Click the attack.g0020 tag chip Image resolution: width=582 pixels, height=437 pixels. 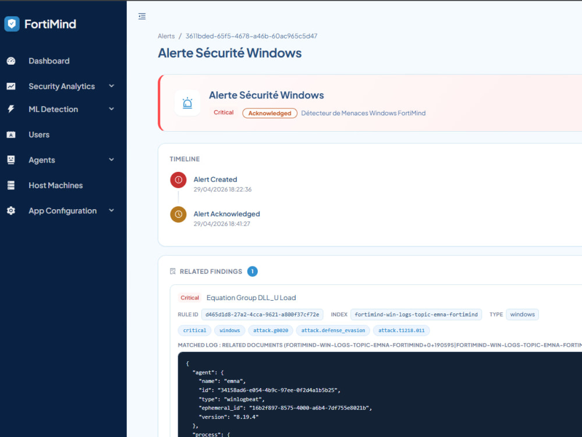tap(271, 330)
